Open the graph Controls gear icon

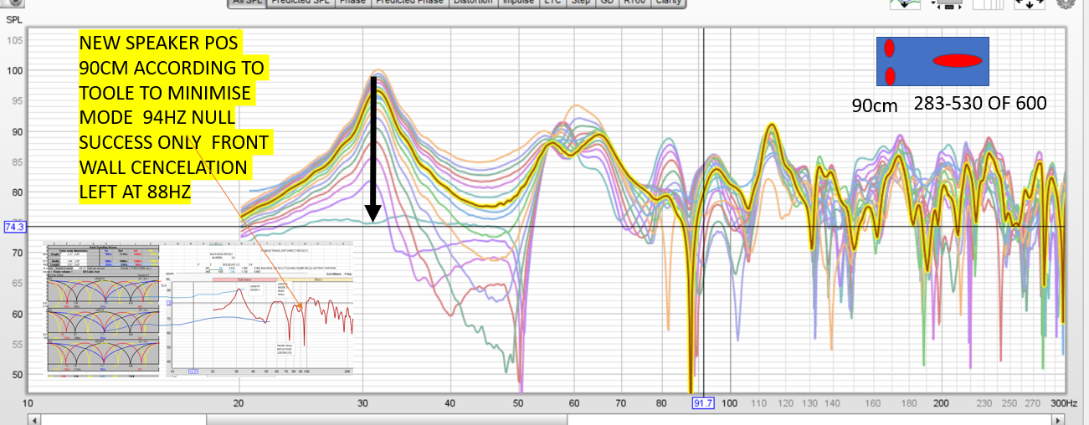(1065, 3)
